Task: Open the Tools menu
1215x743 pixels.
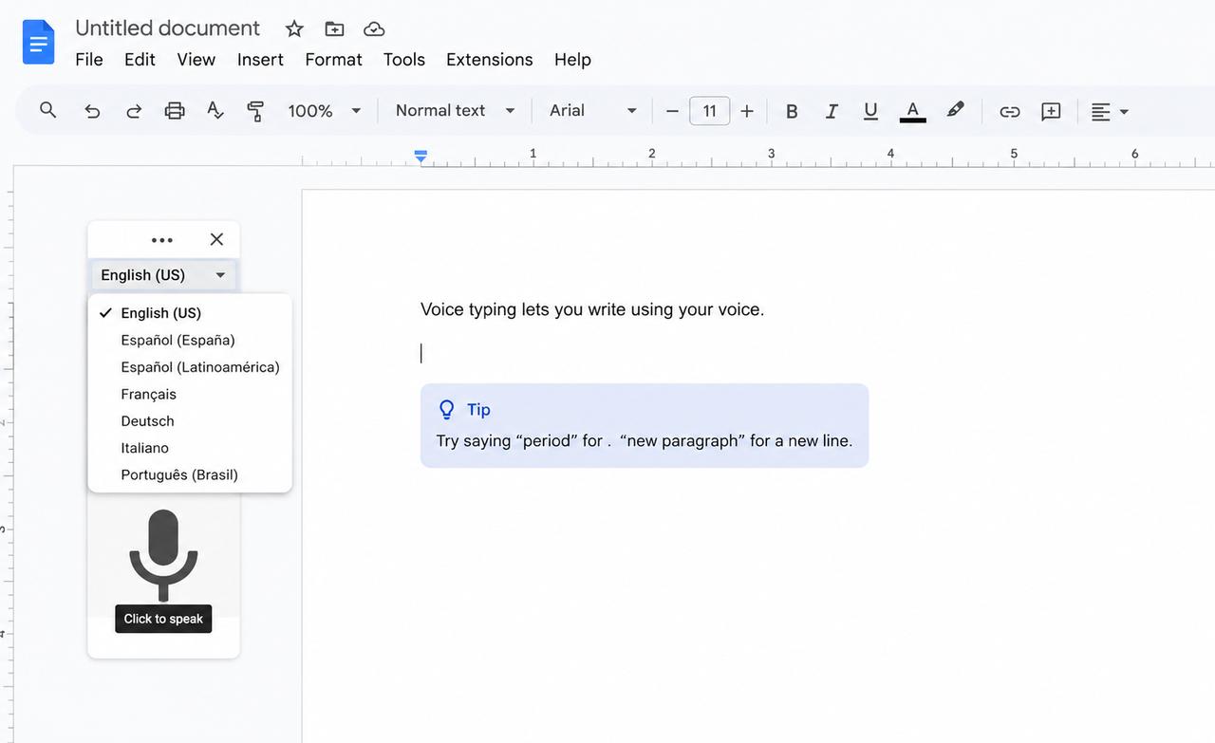Action: (x=404, y=59)
